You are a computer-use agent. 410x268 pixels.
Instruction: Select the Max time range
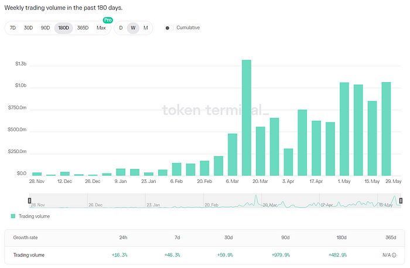[101, 28]
